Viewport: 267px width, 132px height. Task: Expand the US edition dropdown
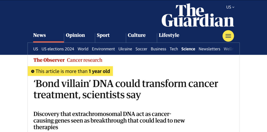[230, 7]
